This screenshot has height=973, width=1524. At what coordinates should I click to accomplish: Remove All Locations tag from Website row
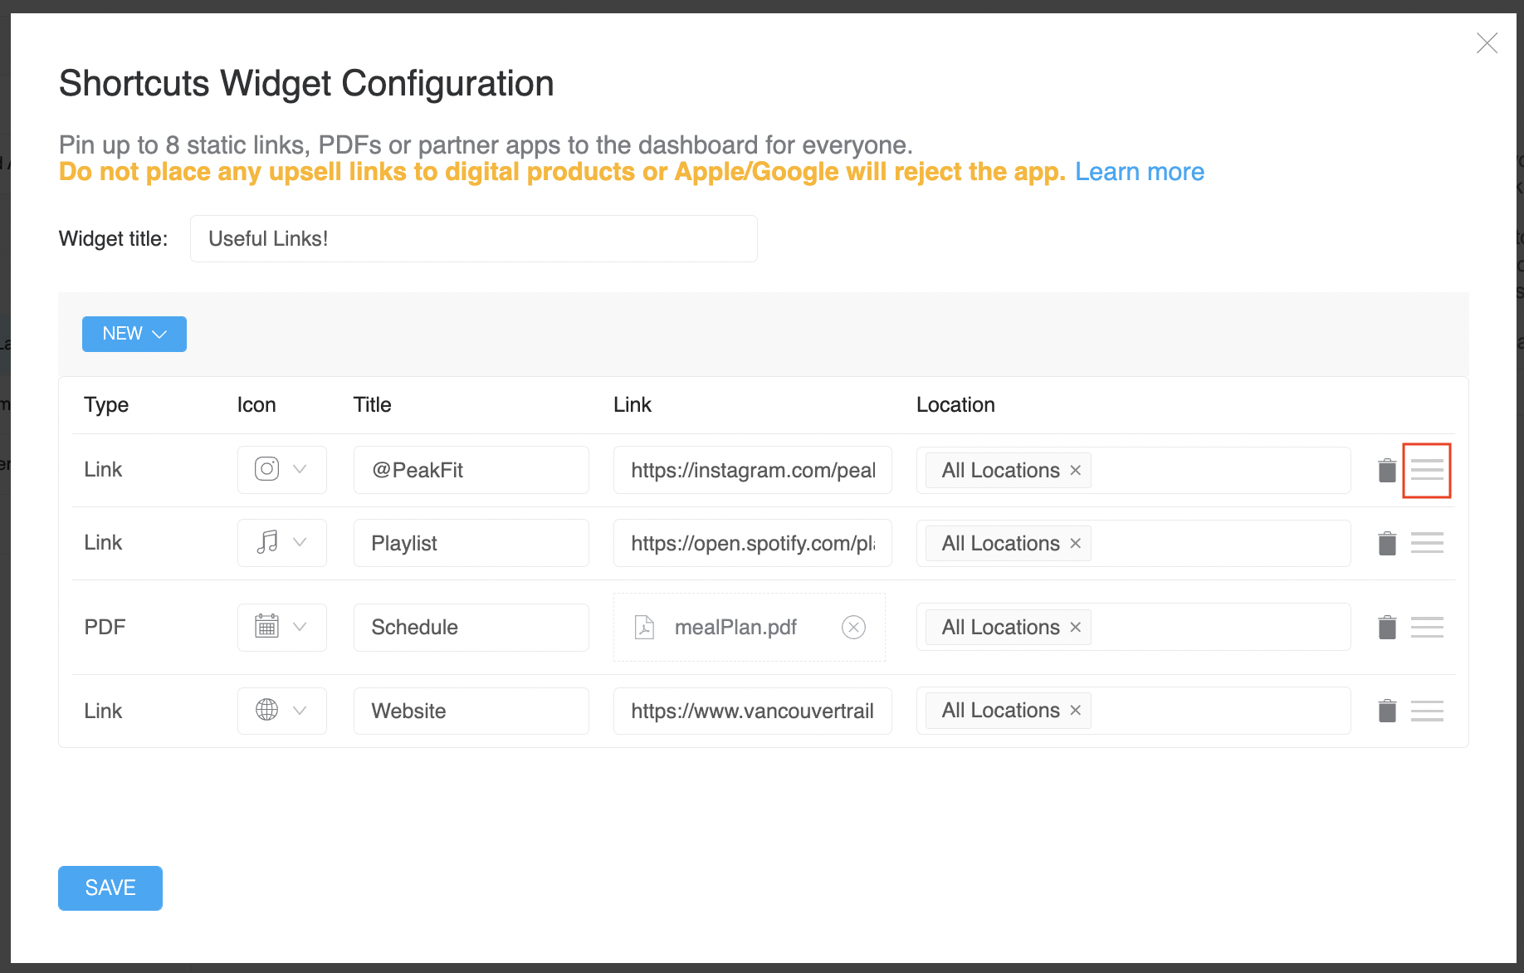tap(1076, 711)
